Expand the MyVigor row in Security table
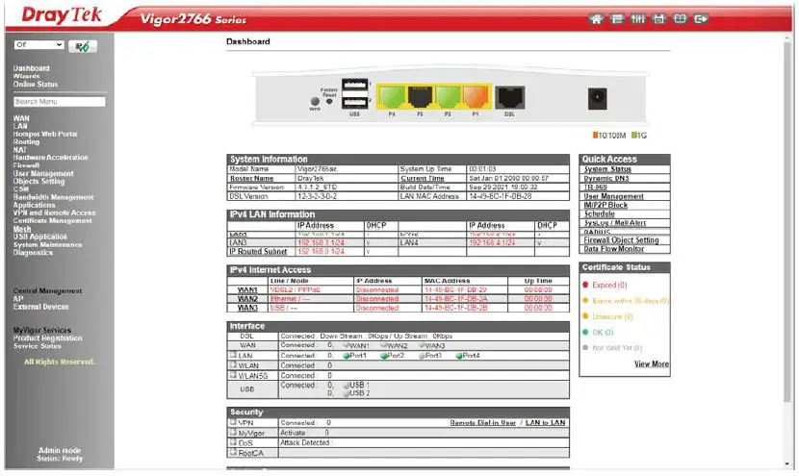 pos(233,432)
